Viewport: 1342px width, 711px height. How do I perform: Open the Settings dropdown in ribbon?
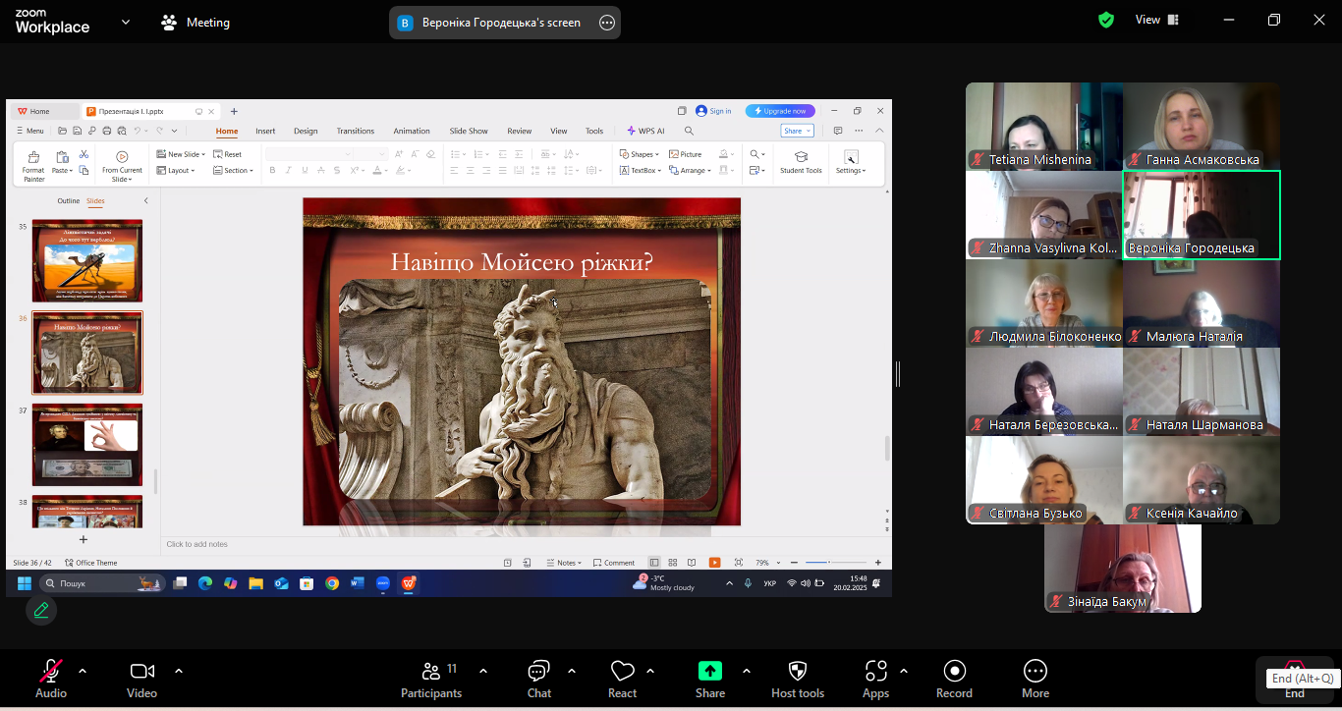pyautogui.click(x=851, y=162)
